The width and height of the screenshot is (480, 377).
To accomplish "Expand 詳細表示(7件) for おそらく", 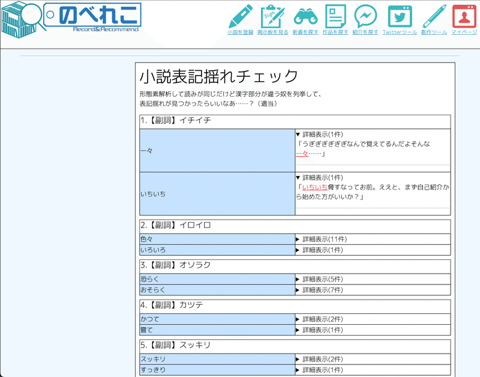I will (x=319, y=290).
